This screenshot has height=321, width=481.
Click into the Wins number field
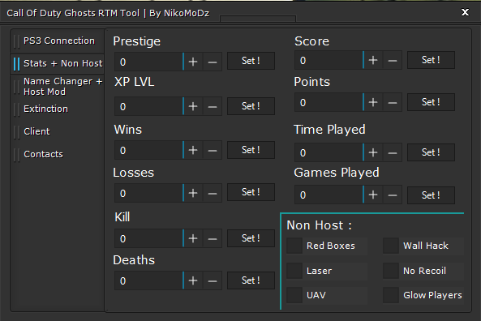click(x=148, y=150)
